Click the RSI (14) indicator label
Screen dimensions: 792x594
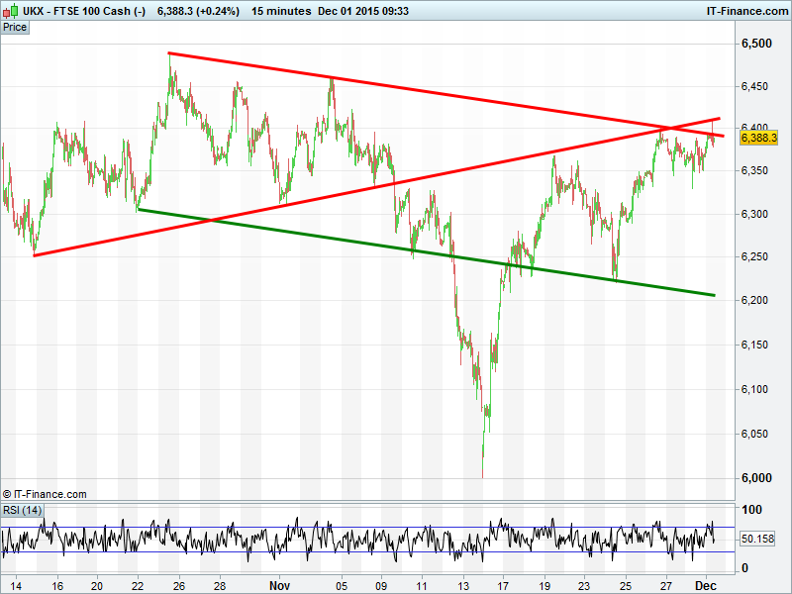point(22,510)
